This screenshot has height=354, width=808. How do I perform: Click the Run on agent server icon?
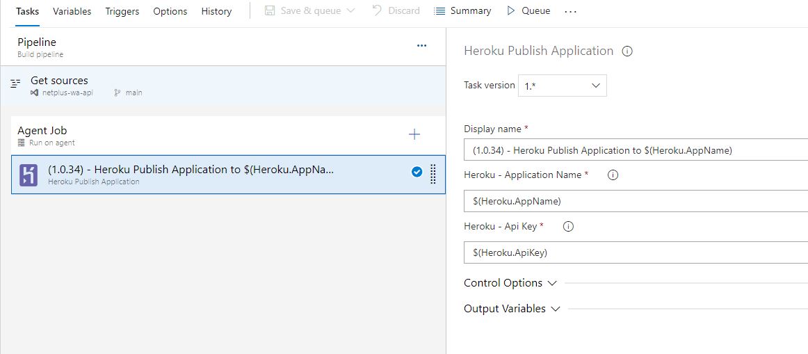(21, 143)
